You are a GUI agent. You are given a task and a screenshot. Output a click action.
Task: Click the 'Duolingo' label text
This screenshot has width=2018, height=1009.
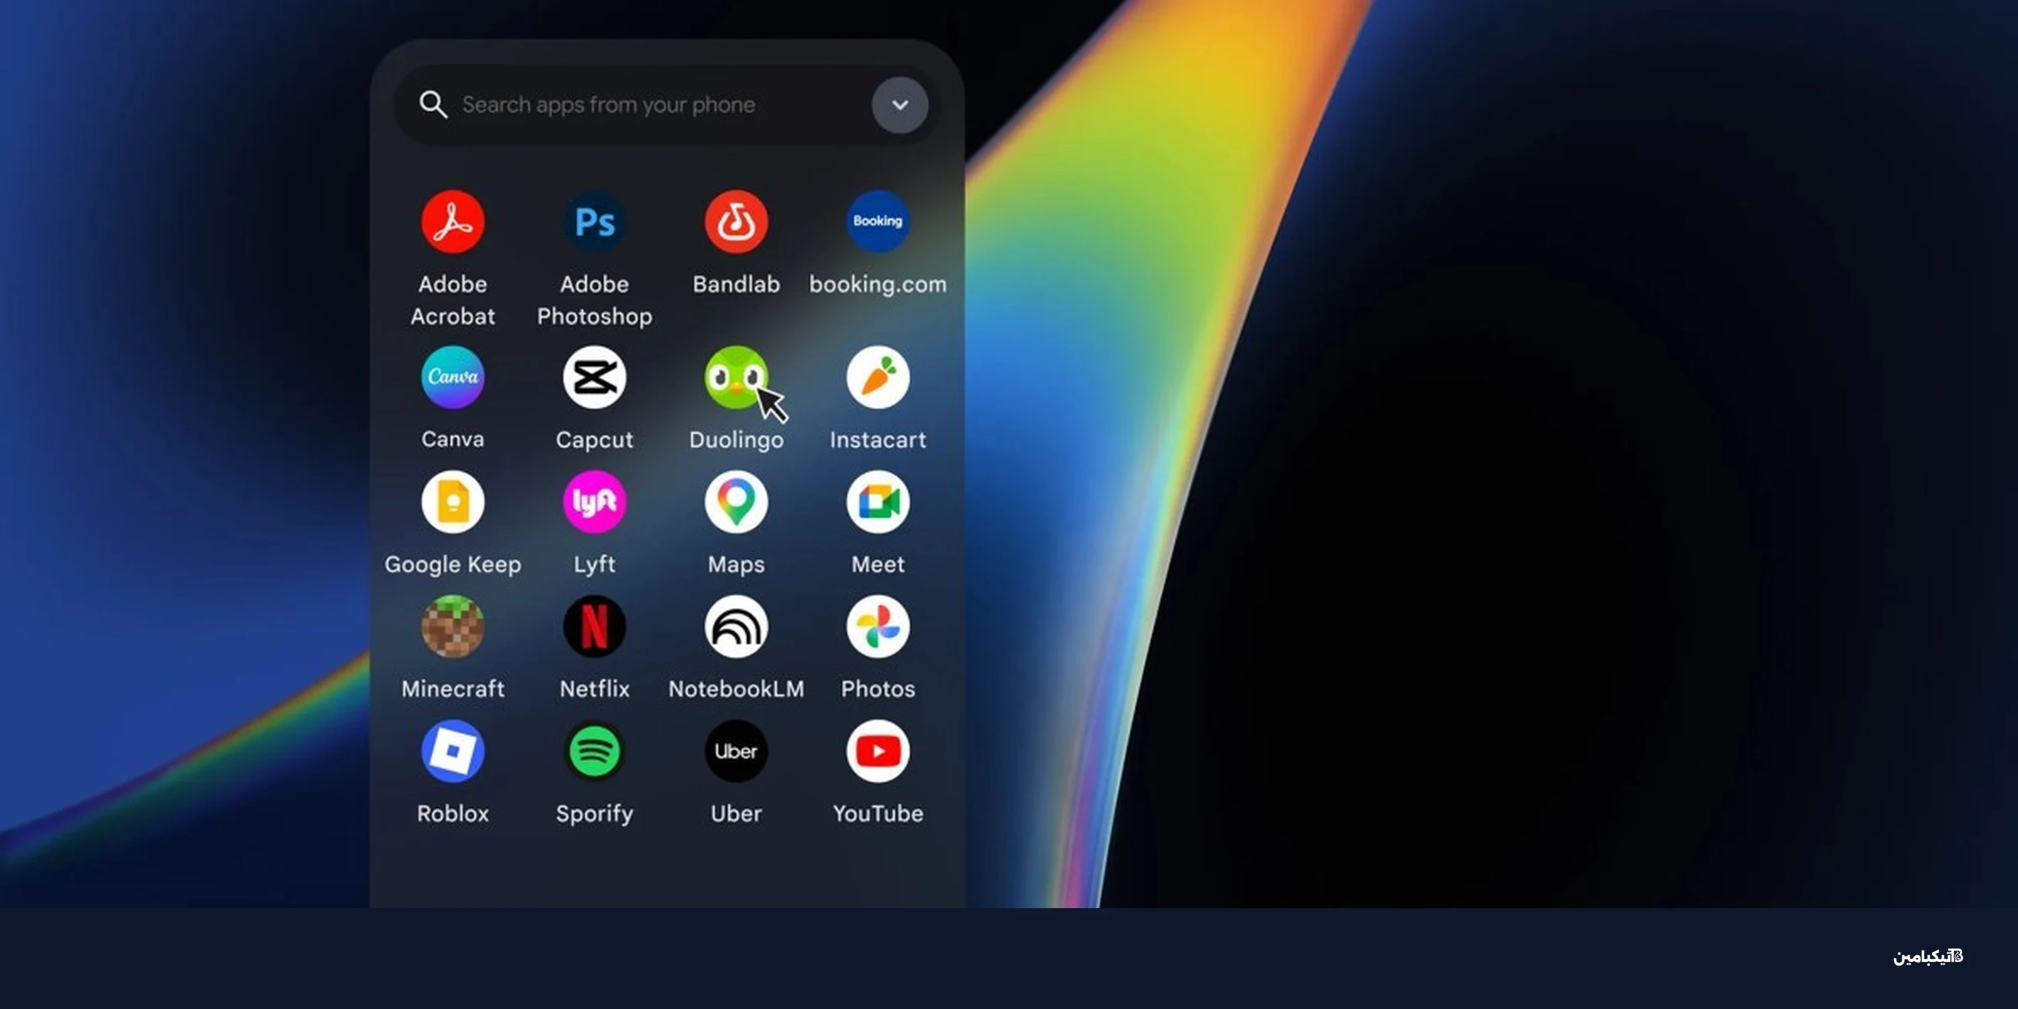click(737, 441)
